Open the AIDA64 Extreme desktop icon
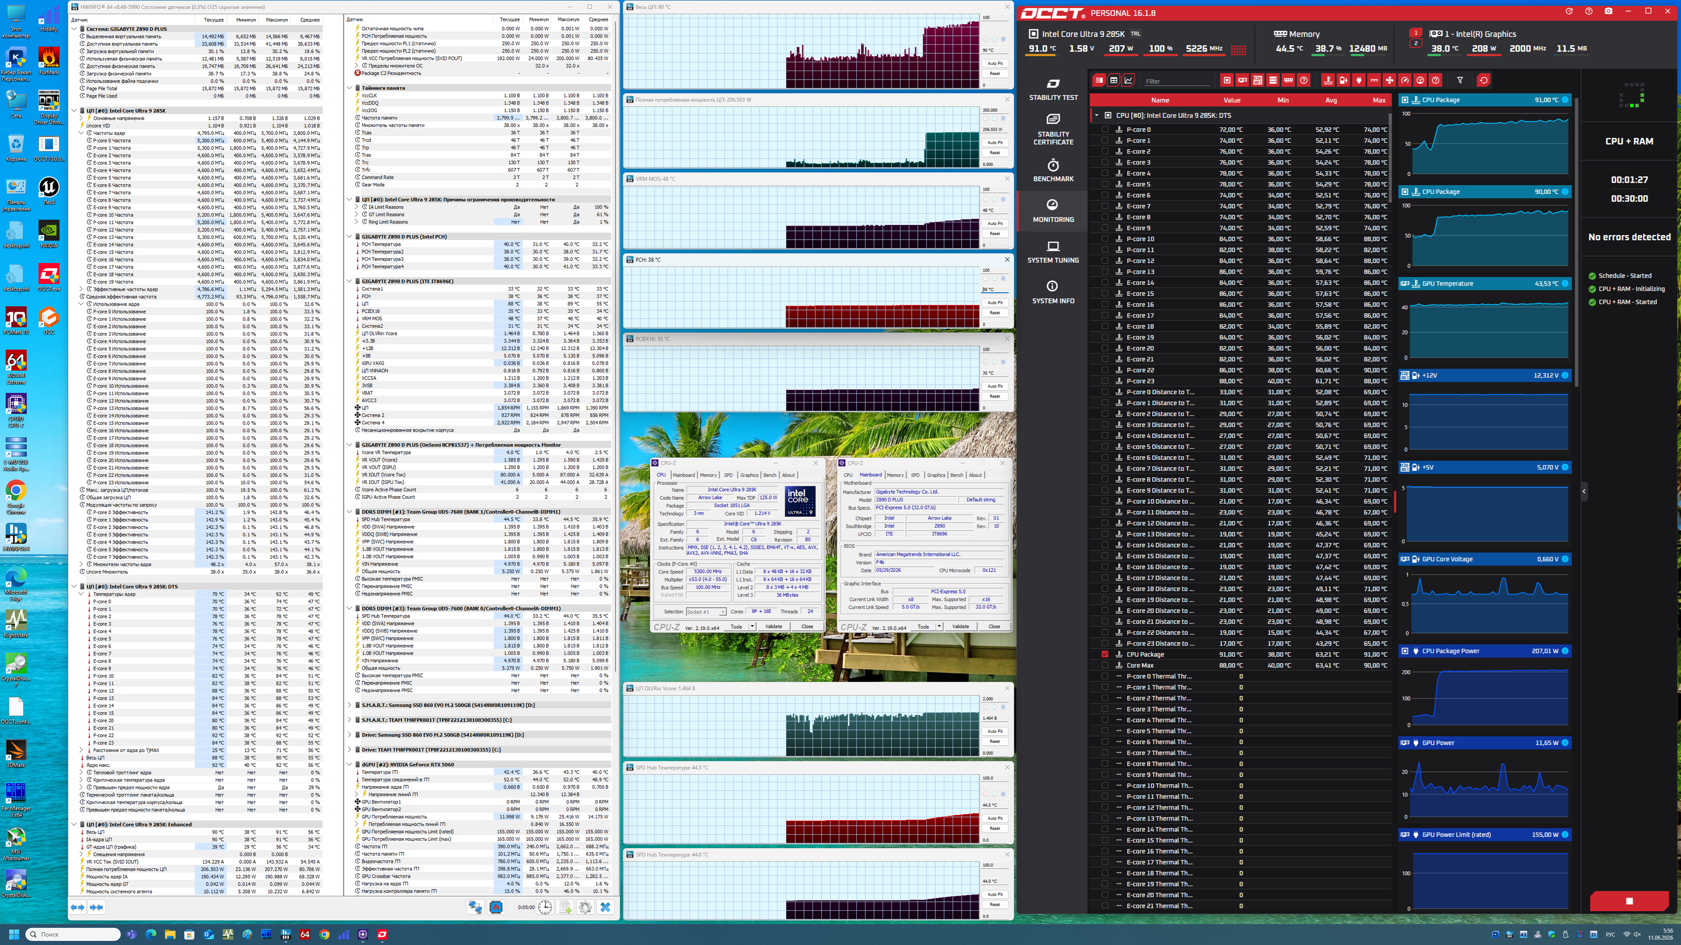 coord(16,368)
